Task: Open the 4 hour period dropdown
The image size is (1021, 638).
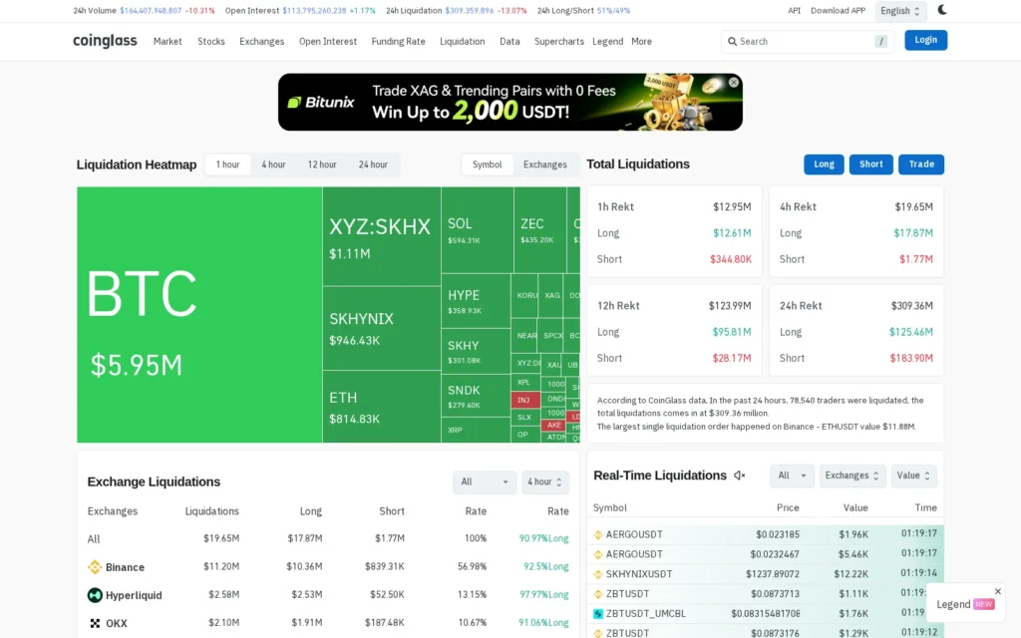Action: pyautogui.click(x=545, y=481)
